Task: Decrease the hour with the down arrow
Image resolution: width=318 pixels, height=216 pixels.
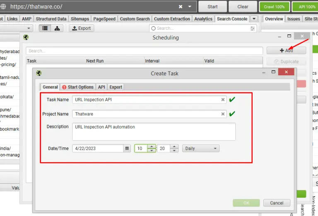Action: click(152, 151)
